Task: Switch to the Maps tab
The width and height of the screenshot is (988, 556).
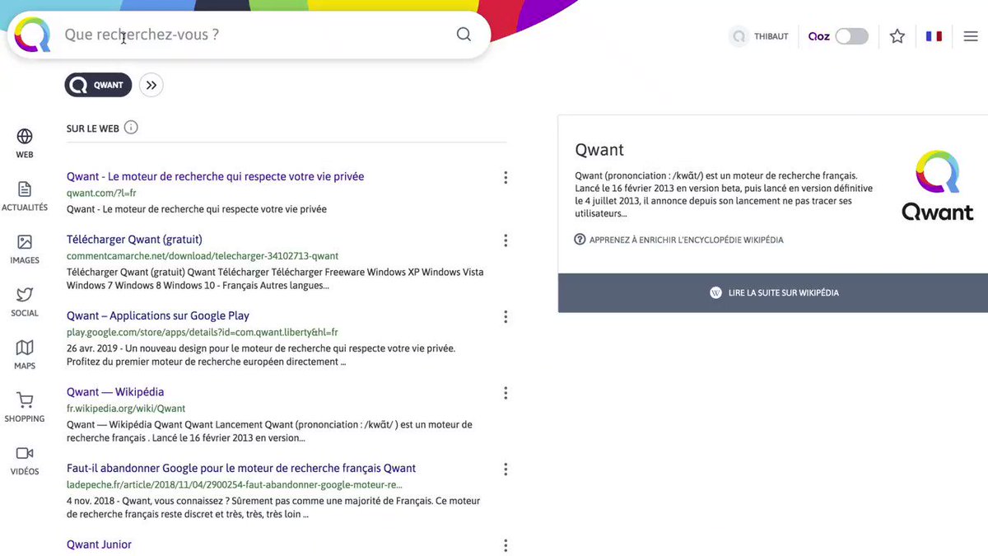Action: [25, 354]
